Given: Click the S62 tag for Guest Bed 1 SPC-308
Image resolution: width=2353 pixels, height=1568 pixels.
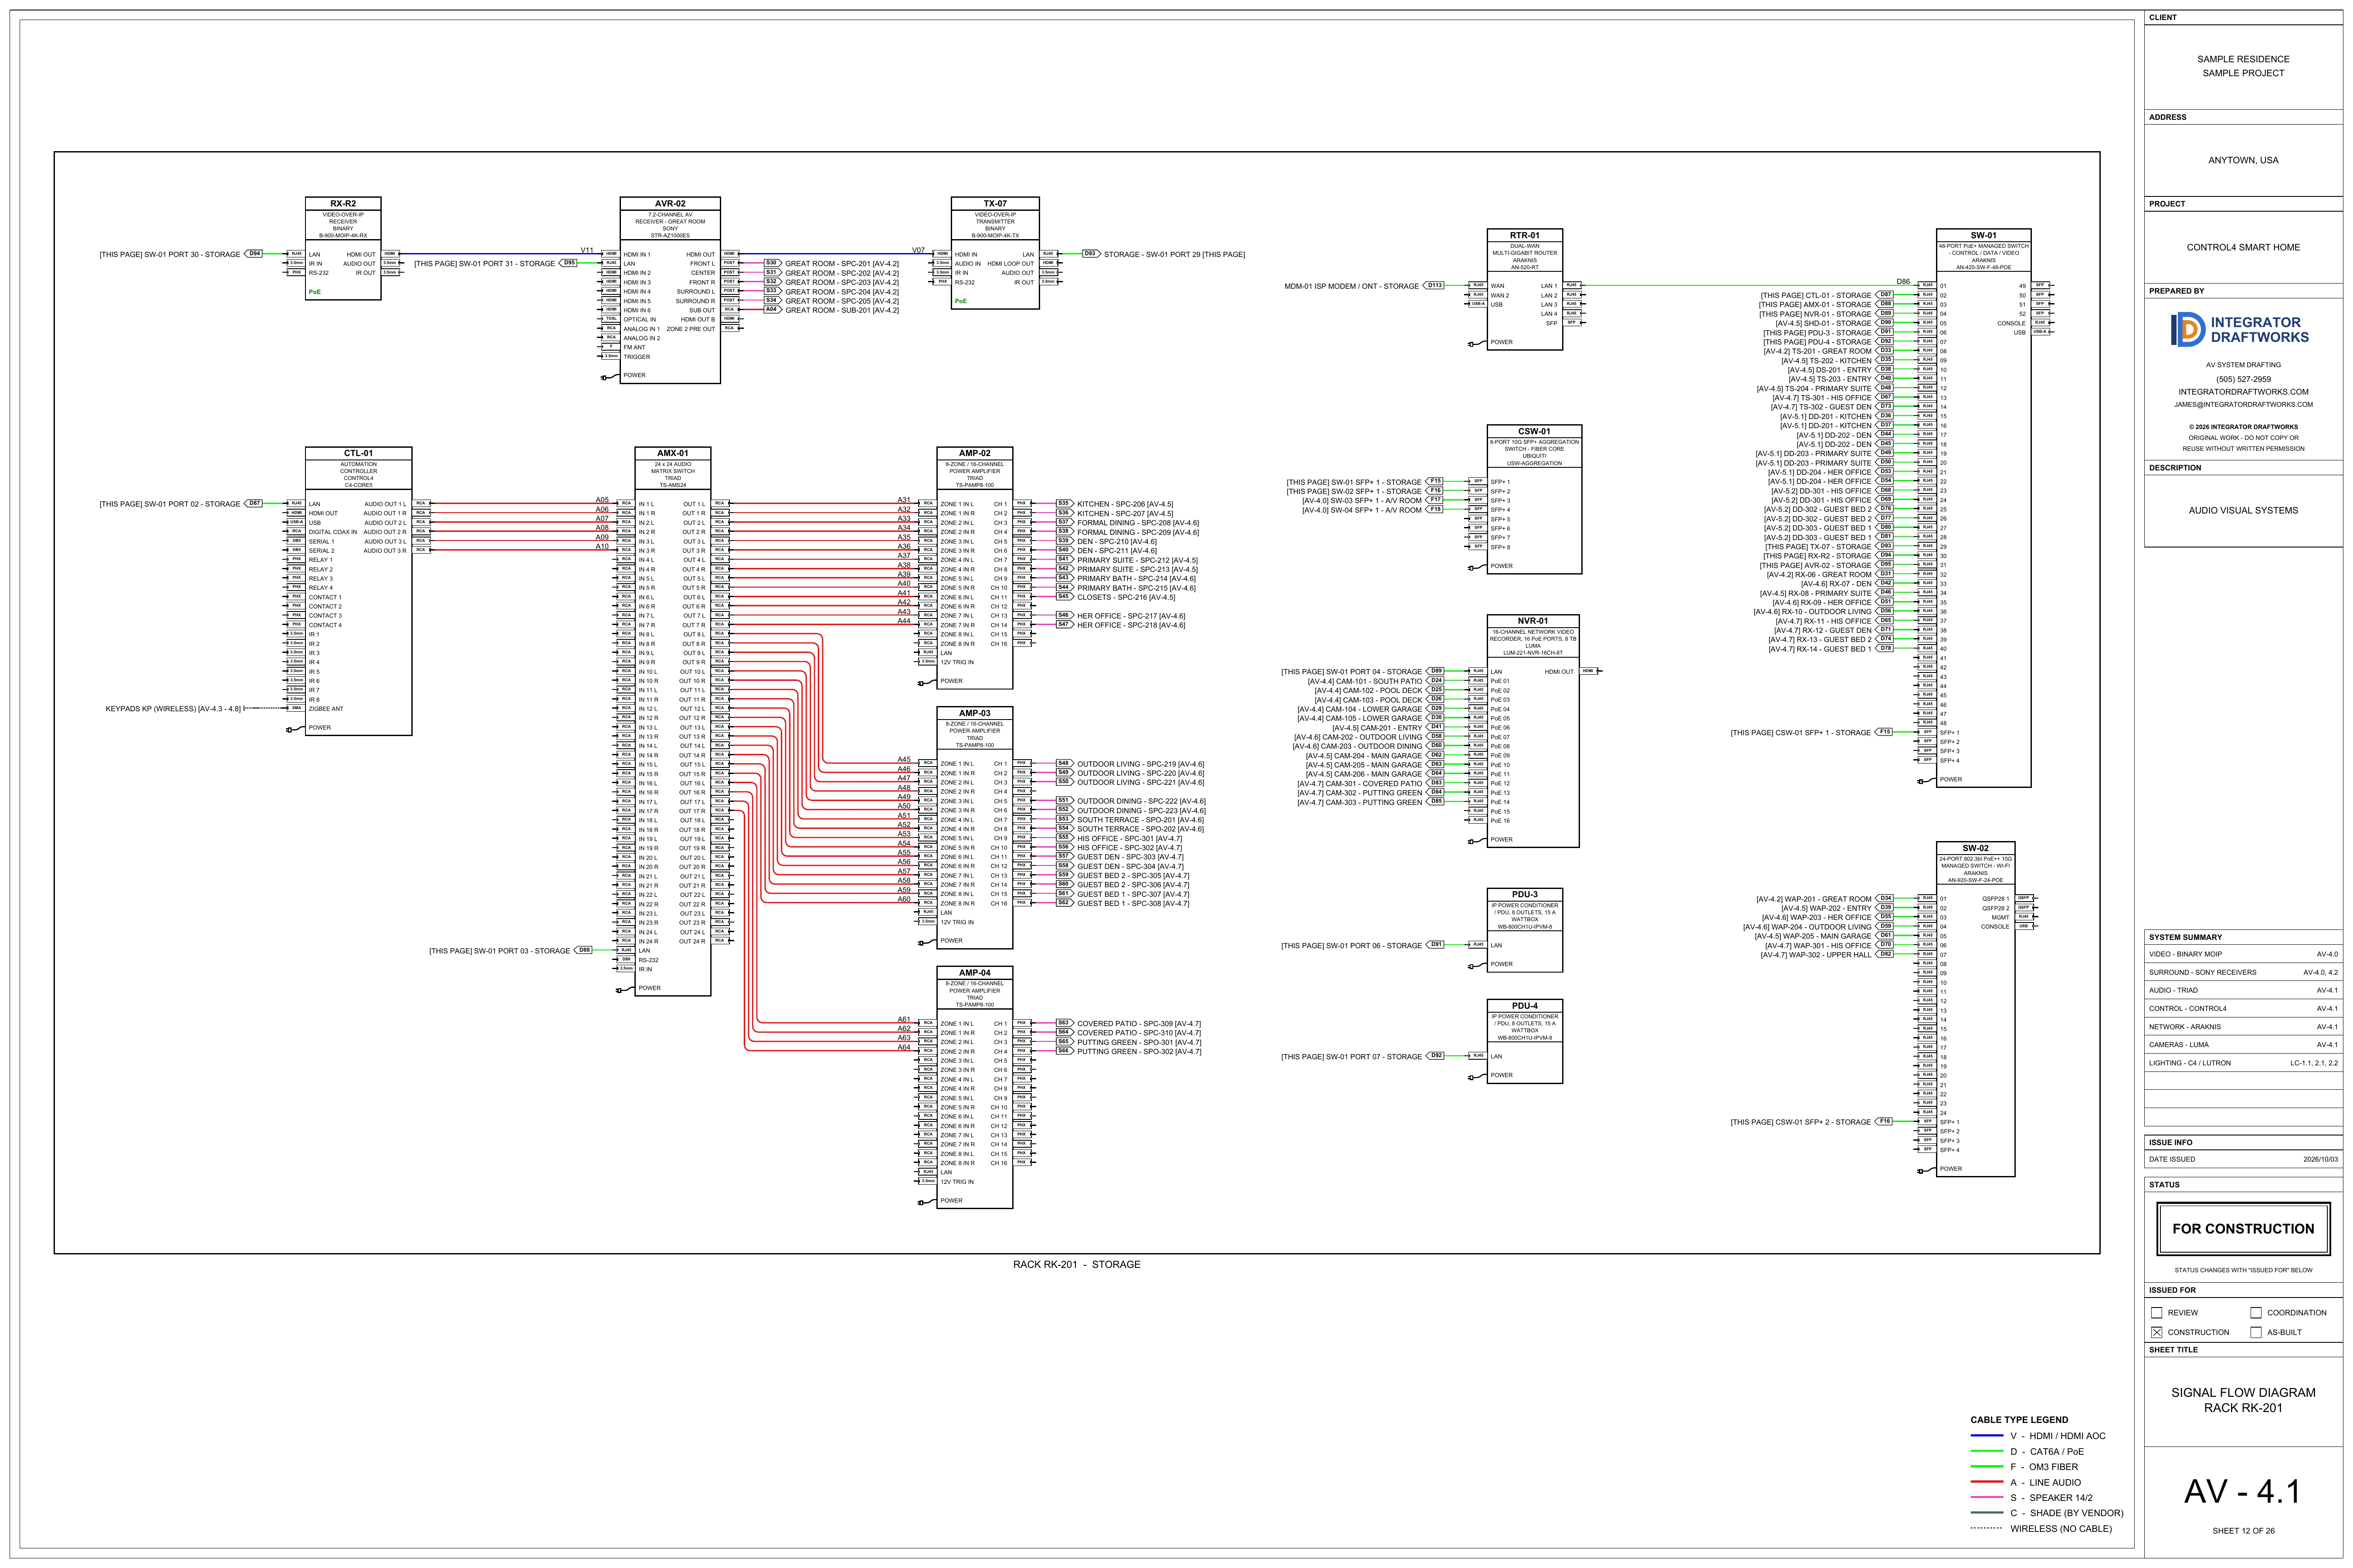Looking at the screenshot, I should coord(1064,903).
